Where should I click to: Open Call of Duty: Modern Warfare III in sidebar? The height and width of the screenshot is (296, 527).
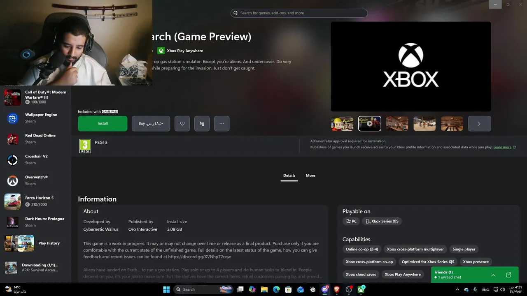click(x=35, y=97)
